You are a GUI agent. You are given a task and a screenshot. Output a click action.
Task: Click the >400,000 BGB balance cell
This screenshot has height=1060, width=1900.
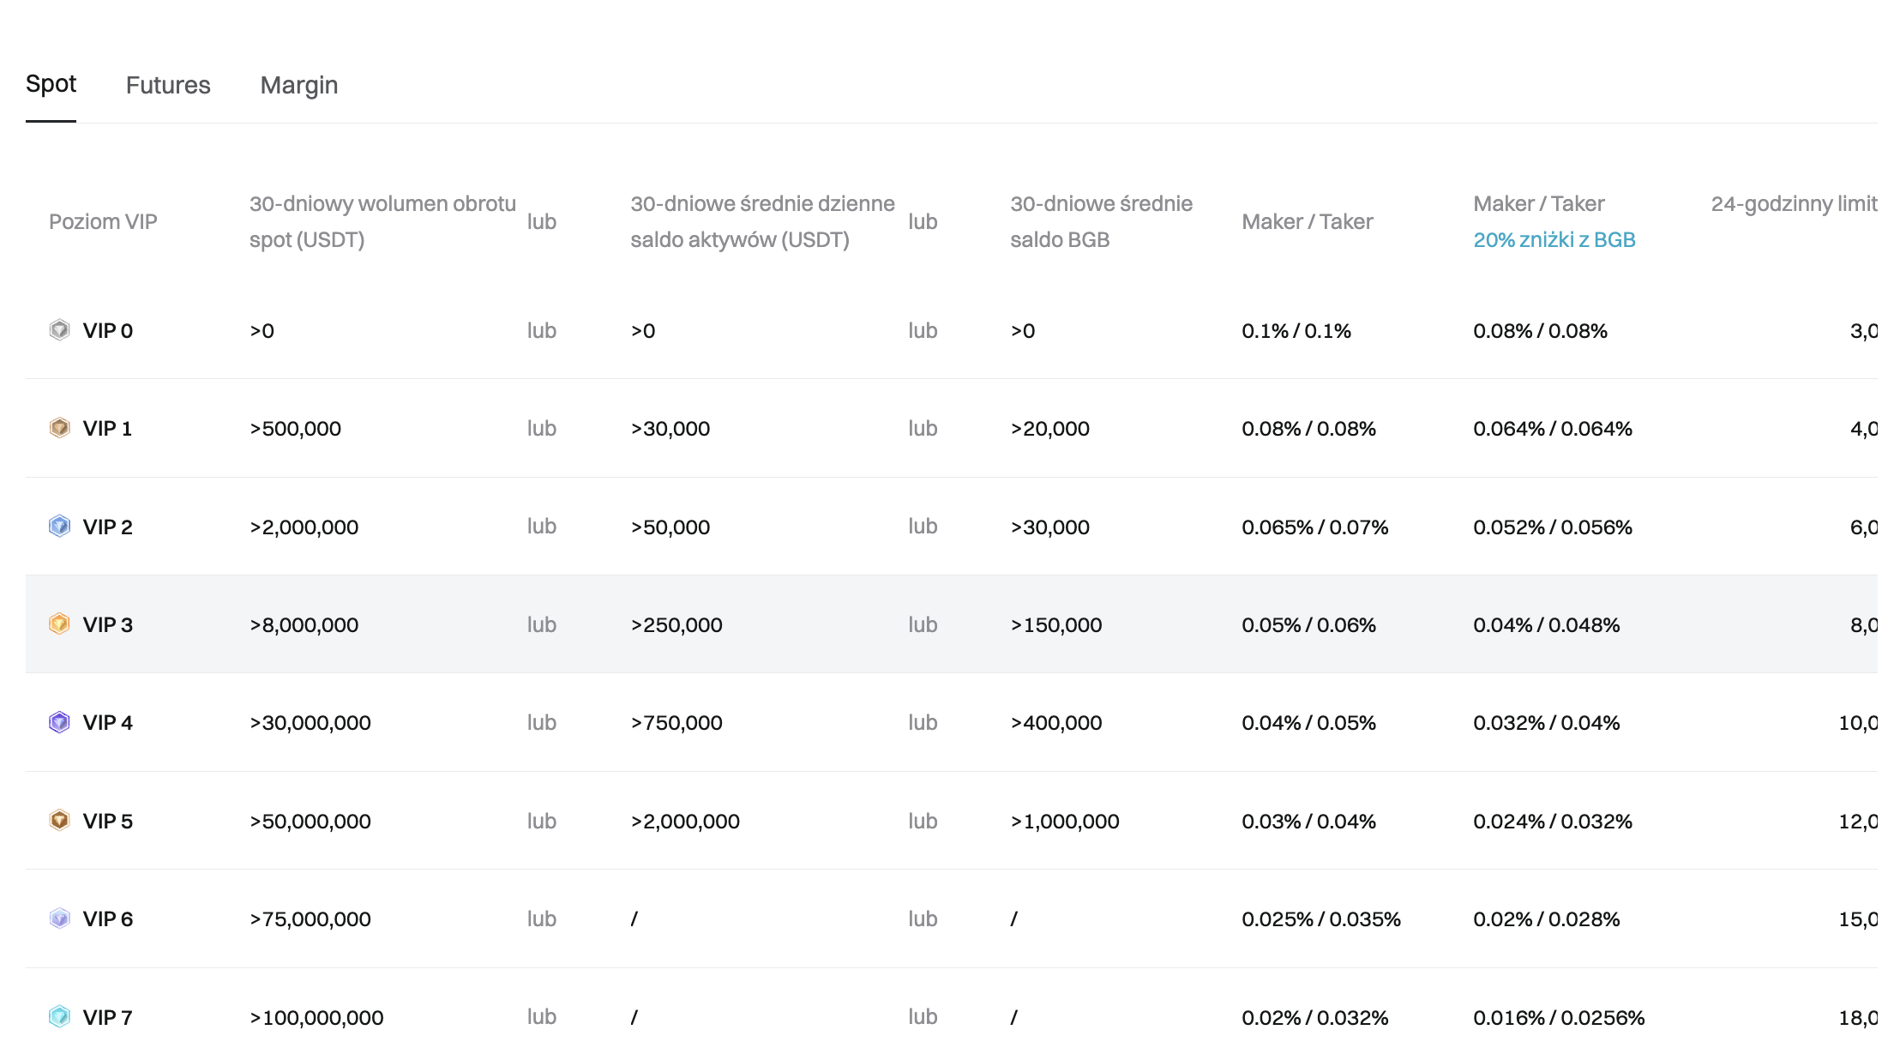click(x=1056, y=723)
